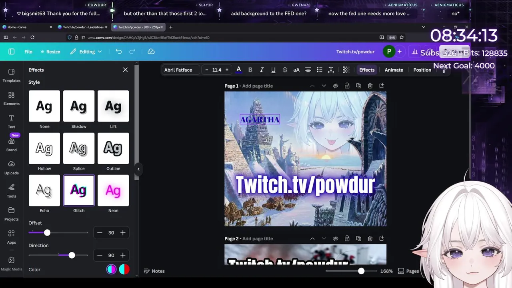512x288 pixels.
Task: Click the font size 11.4 field
Action: click(217, 70)
